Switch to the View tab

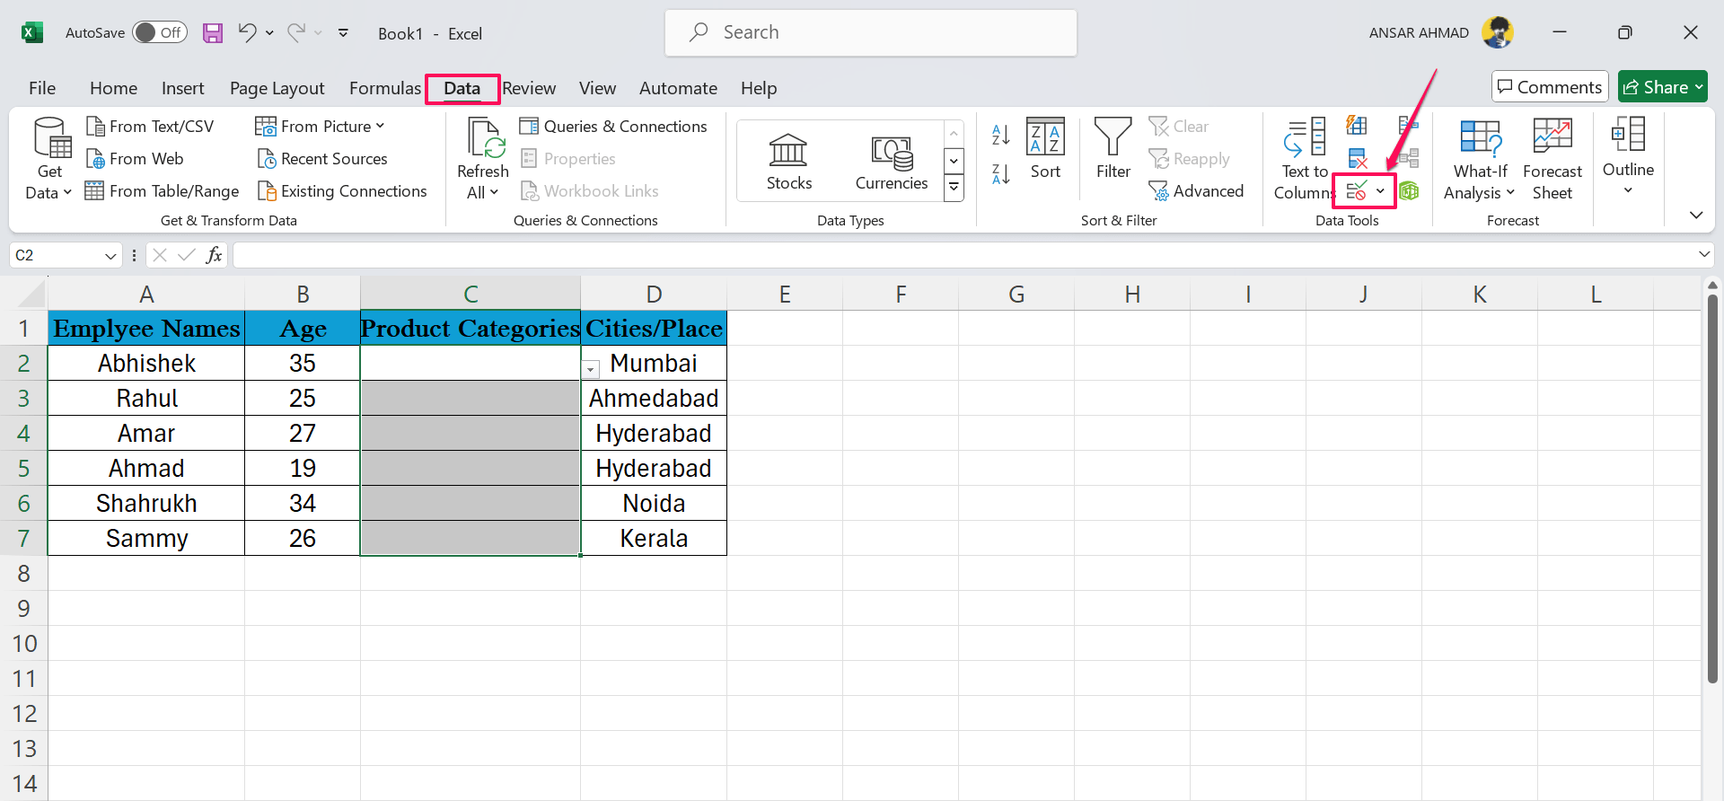[597, 88]
